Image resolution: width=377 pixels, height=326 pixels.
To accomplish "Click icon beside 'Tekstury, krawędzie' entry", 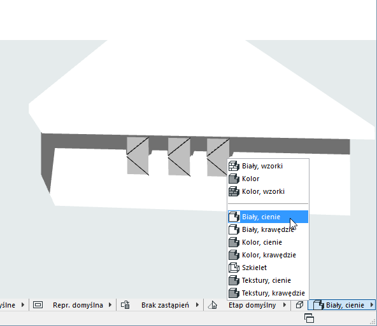I will pos(234,293).
